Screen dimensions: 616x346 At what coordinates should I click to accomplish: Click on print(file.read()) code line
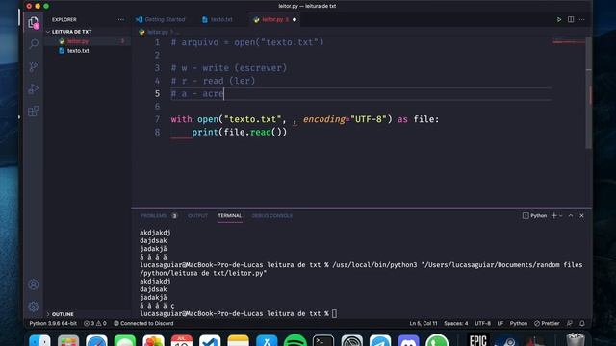240,133
